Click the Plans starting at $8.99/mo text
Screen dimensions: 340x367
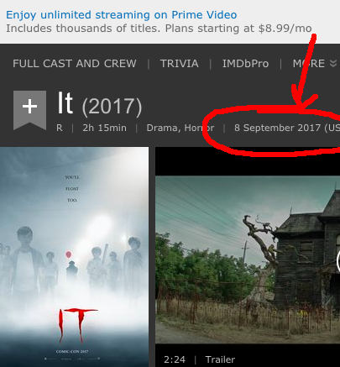pyautogui.click(x=238, y=29)
